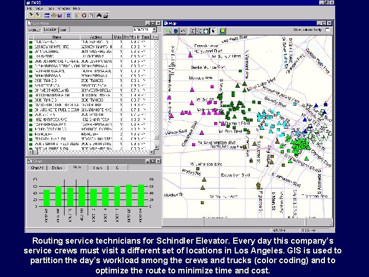The image size is (369, 277).
Task: Switch to the third tab in List View
Action: [63, 30]
